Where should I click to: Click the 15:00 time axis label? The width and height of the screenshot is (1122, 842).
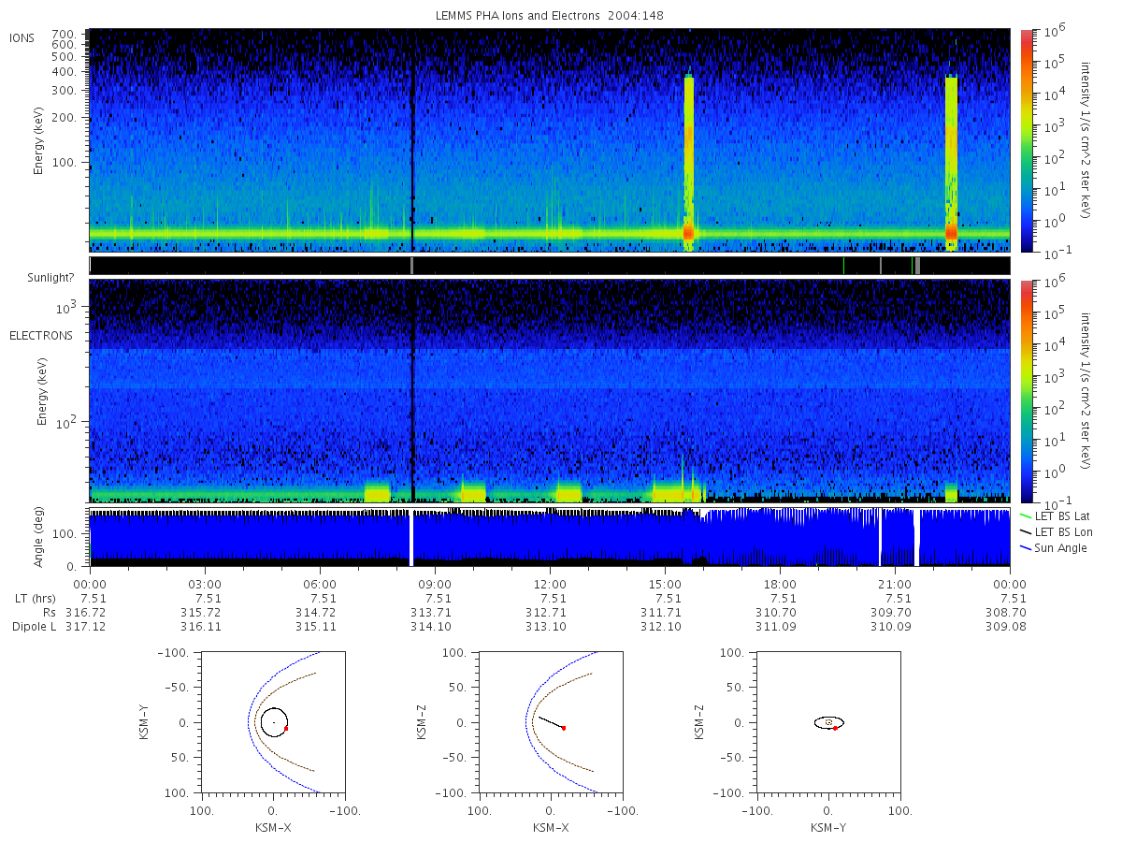(x=665, y=584)
